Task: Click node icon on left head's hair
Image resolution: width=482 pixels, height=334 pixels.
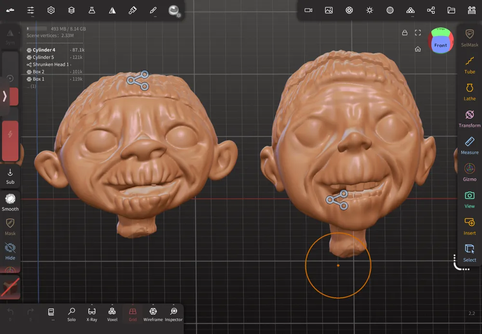Action: tap(138, 80)
